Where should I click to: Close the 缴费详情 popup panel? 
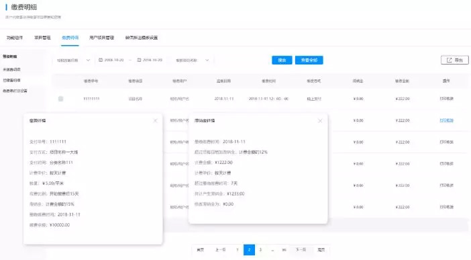pyautogui.click(x=155, y=121)
